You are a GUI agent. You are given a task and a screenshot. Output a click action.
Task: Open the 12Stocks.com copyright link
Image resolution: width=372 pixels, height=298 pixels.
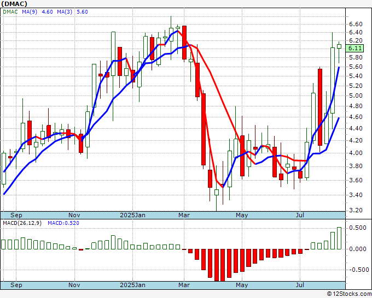(x=349, y=294)
